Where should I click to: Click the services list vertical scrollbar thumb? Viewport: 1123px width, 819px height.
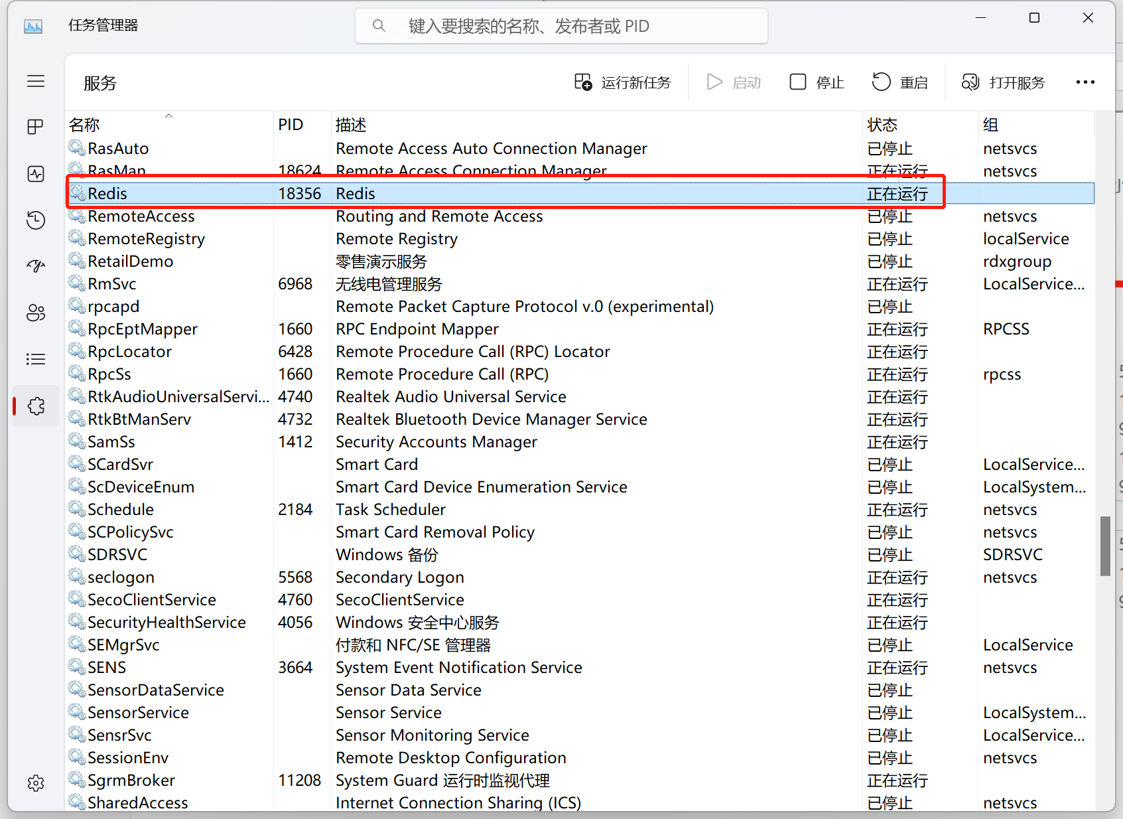1105,546
